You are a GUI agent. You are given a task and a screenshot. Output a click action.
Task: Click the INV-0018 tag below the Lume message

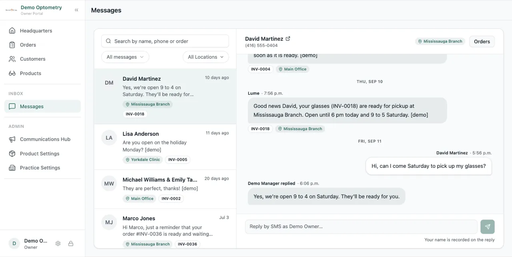[260, 129]
